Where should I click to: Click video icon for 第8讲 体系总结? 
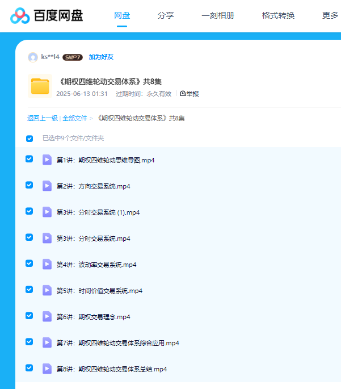47,369
